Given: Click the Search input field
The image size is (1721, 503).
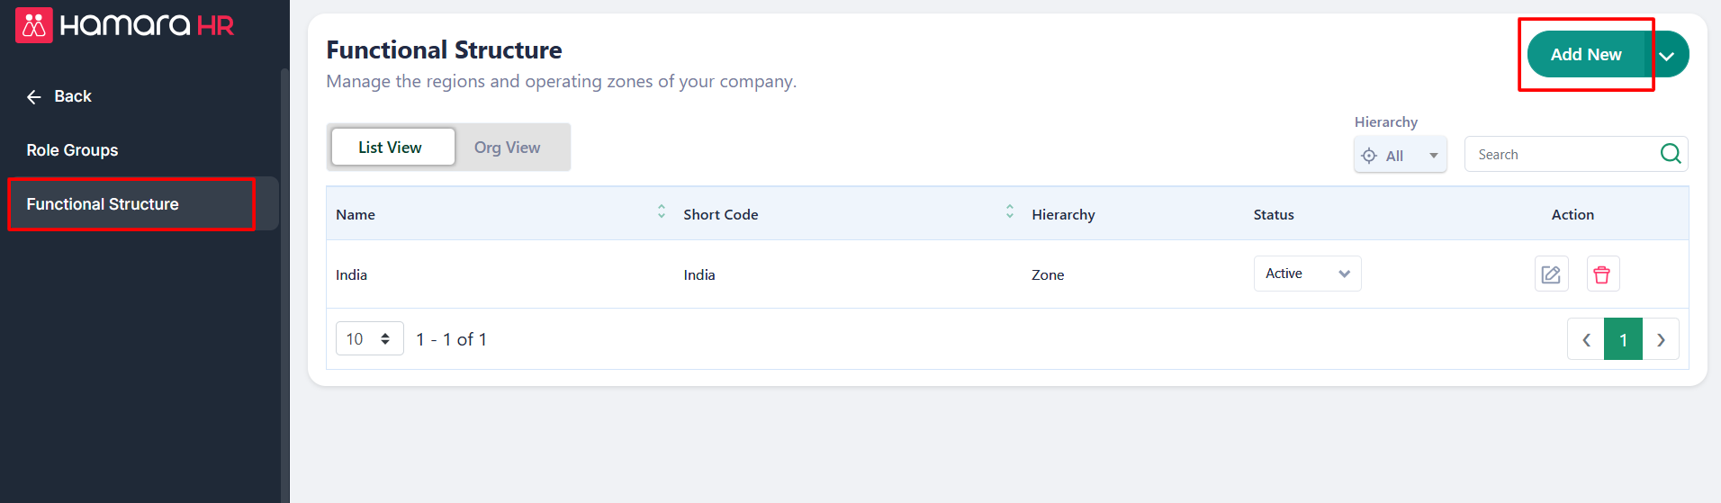Looking at the screenshot, I should (x=1562, y=155).
